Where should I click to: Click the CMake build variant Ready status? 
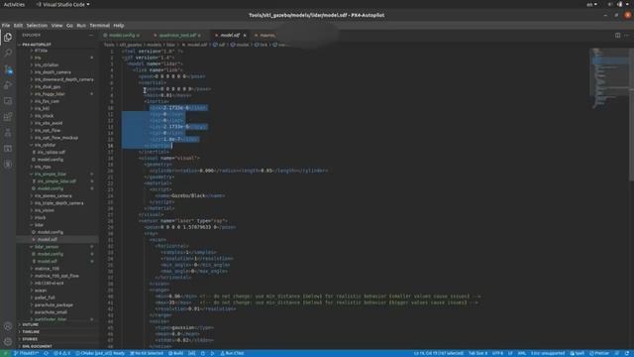[x=100, y=353]
